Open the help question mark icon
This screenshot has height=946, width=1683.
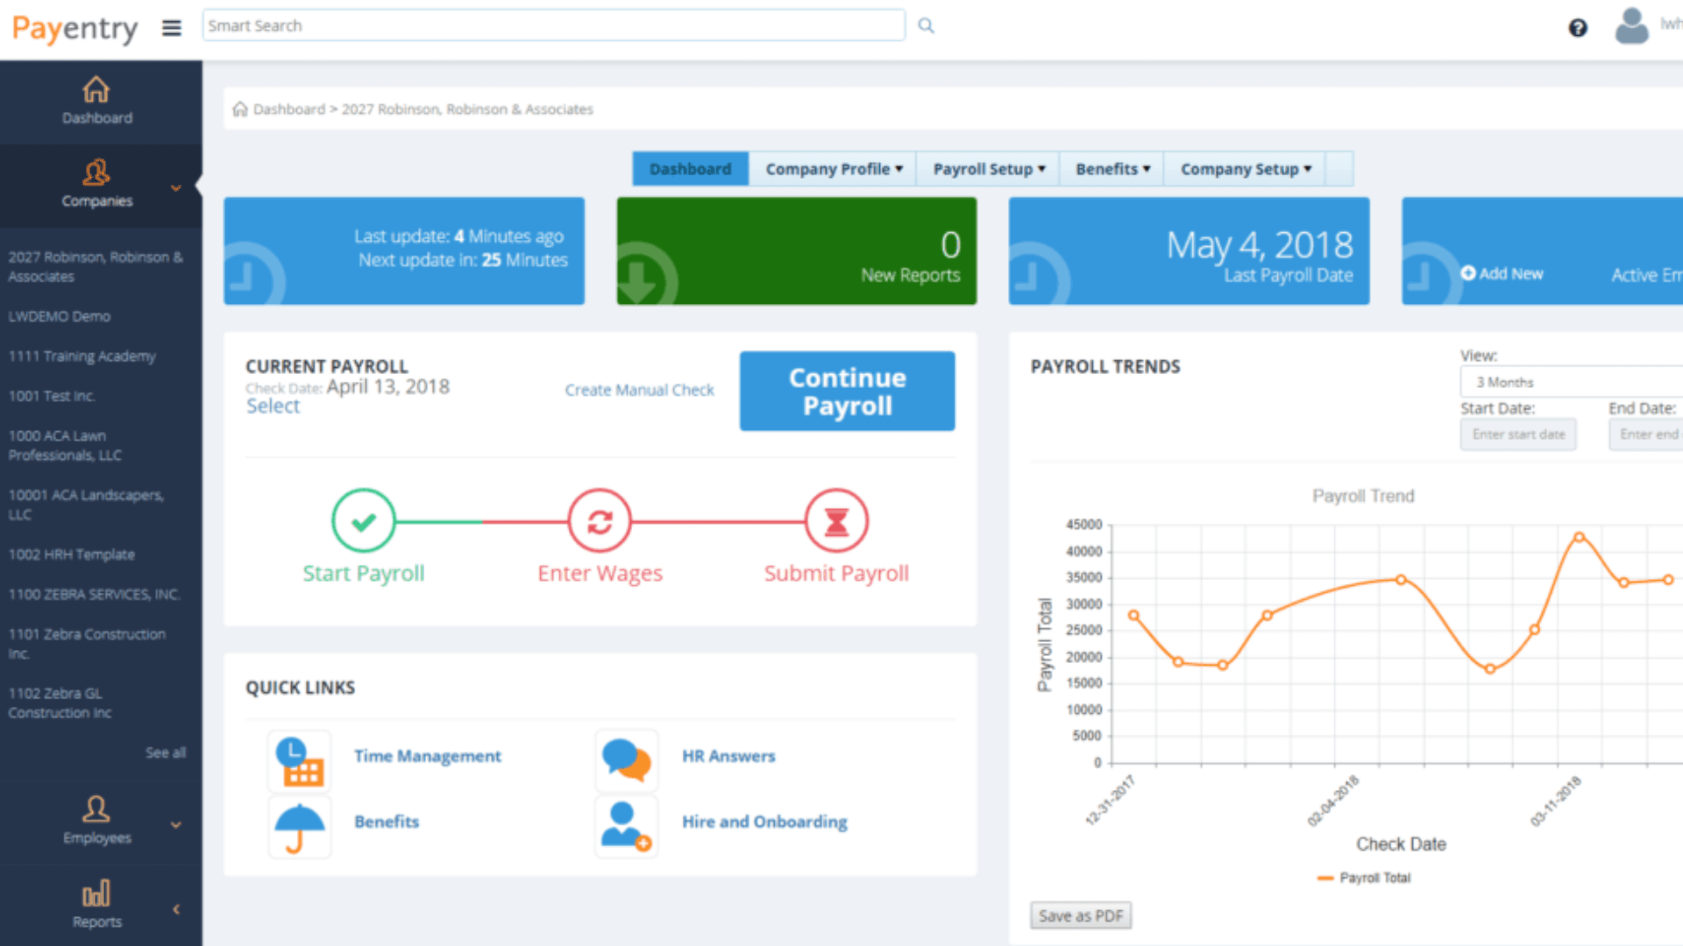pos(1578,28)
